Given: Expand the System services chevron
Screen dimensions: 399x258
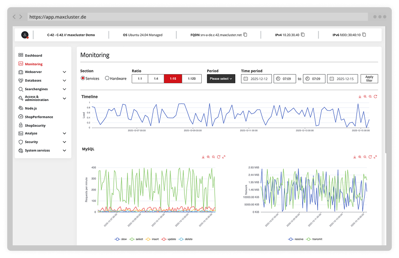Looking at the screenshot, I should pos(64,151).
